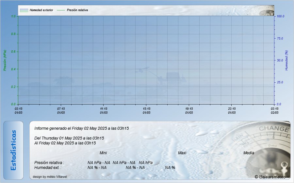
Task: Click the 0.2 tick on pressure axis
Action: [x=13, y=87]
